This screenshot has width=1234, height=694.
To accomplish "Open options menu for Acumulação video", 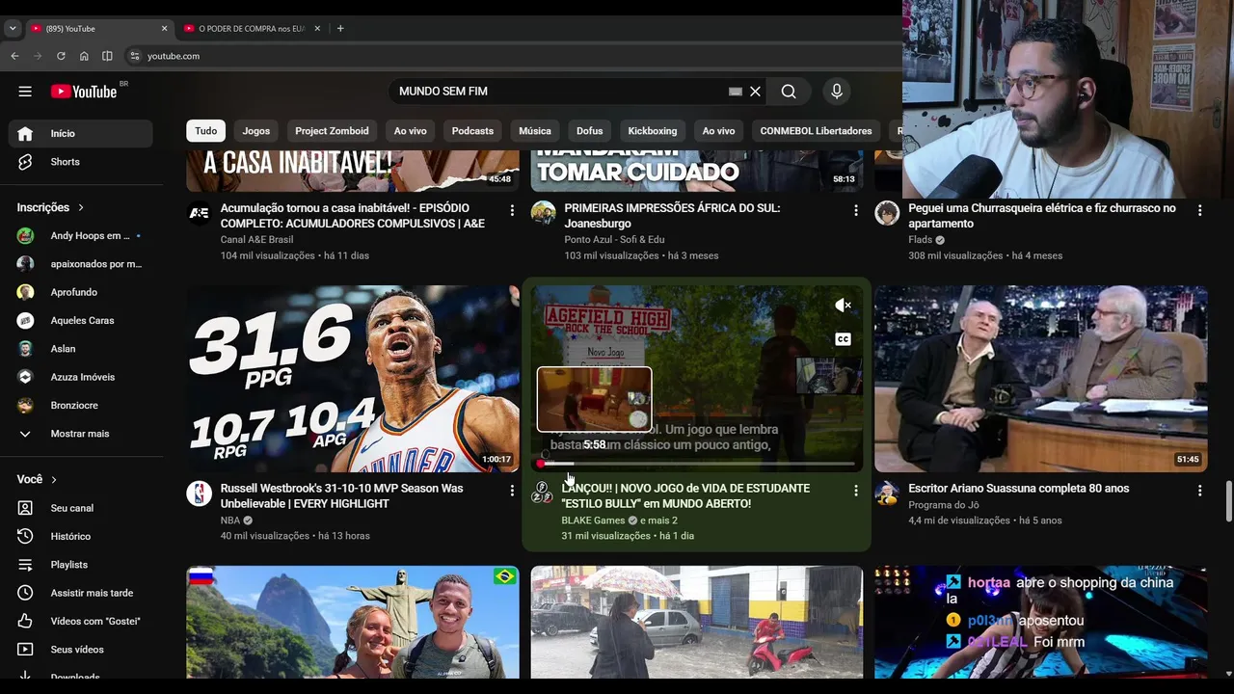I will (x=512, y=210).
